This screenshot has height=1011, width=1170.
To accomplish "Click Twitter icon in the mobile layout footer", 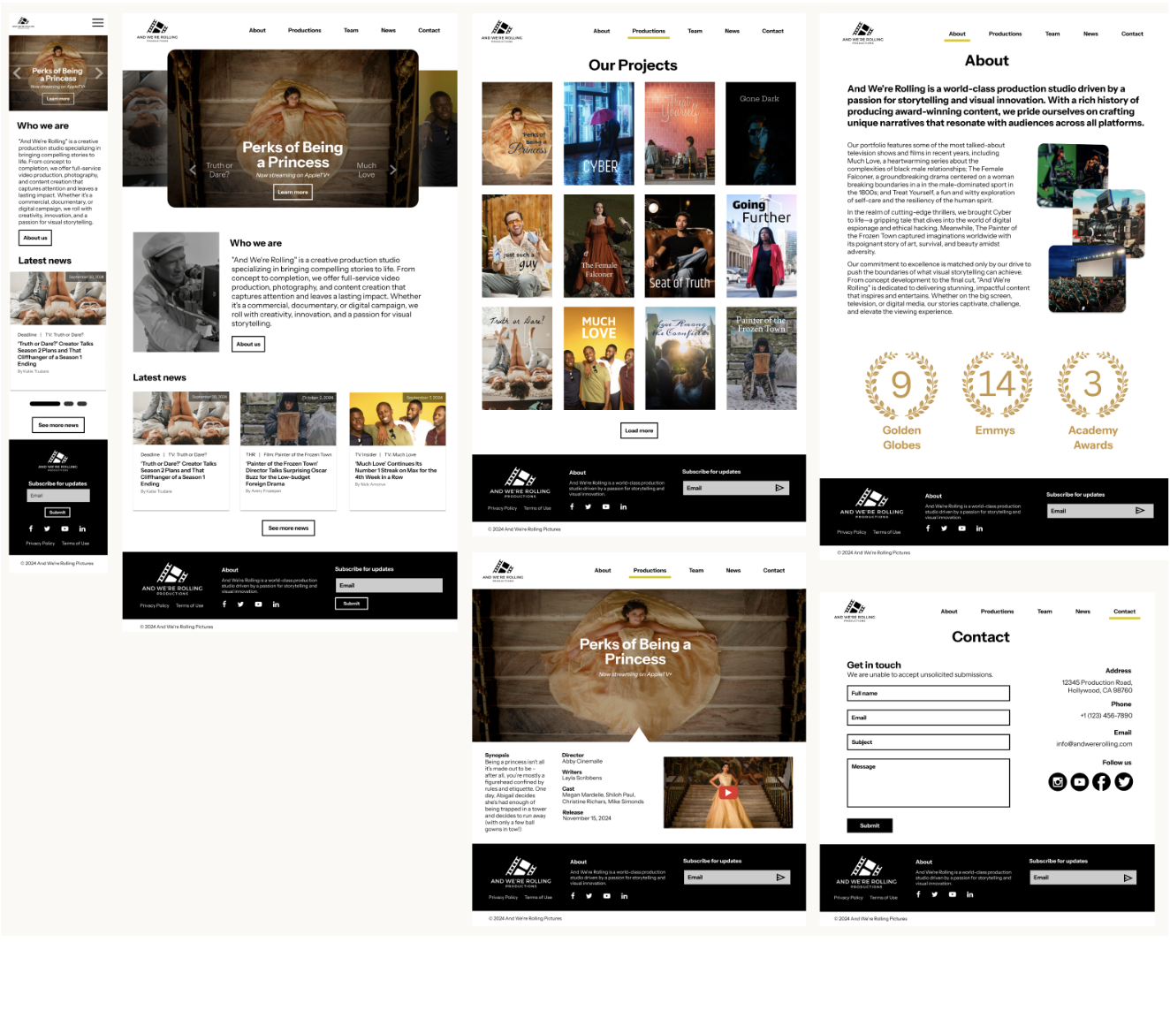I will [x=47, y=528].
